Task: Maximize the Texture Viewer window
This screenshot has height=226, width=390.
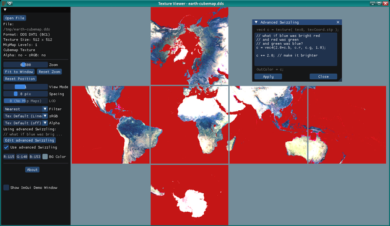Action: pyautogui.click(x=379, y=4)
